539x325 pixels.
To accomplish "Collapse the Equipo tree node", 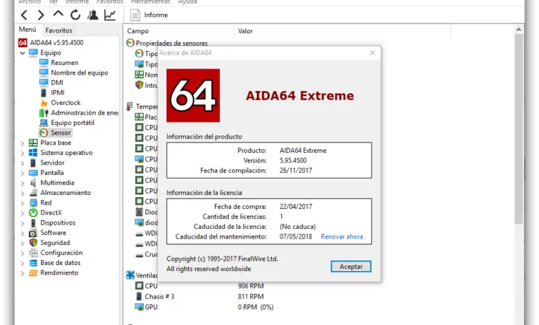I will tap(23, 53).
